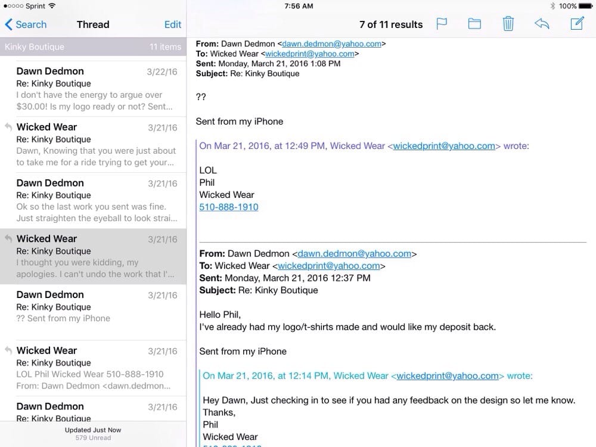596x447 pixels.
Task: Go back to Search results
Action: coord(26,24)
